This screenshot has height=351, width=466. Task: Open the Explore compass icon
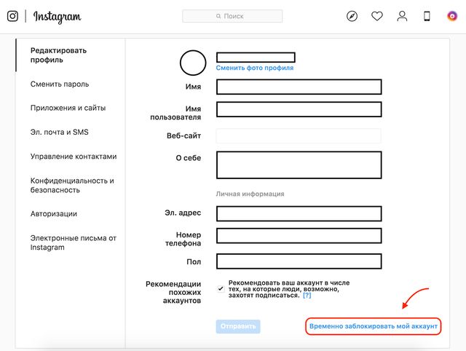coord(352,16)
